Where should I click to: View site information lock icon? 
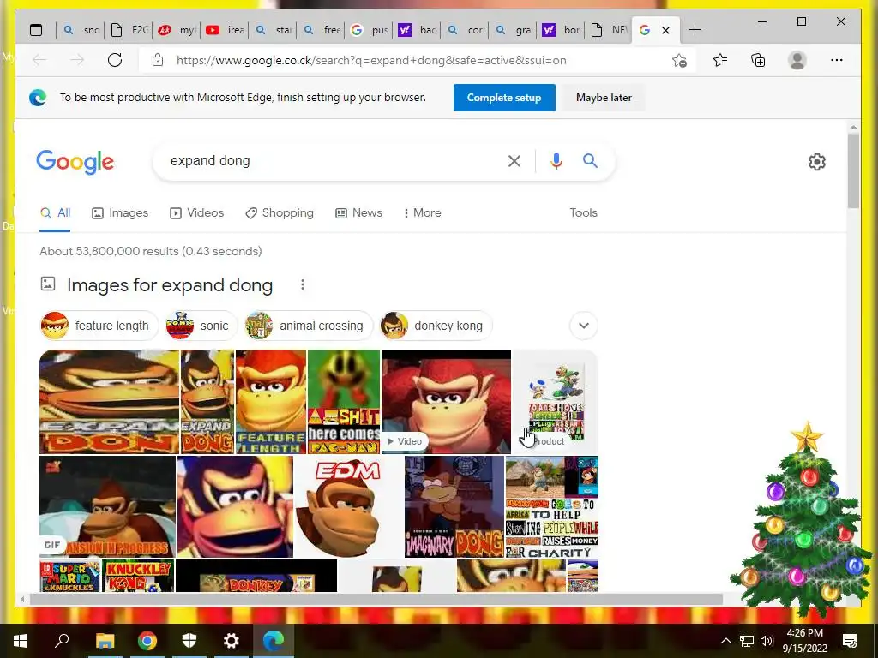click(158, 60)
